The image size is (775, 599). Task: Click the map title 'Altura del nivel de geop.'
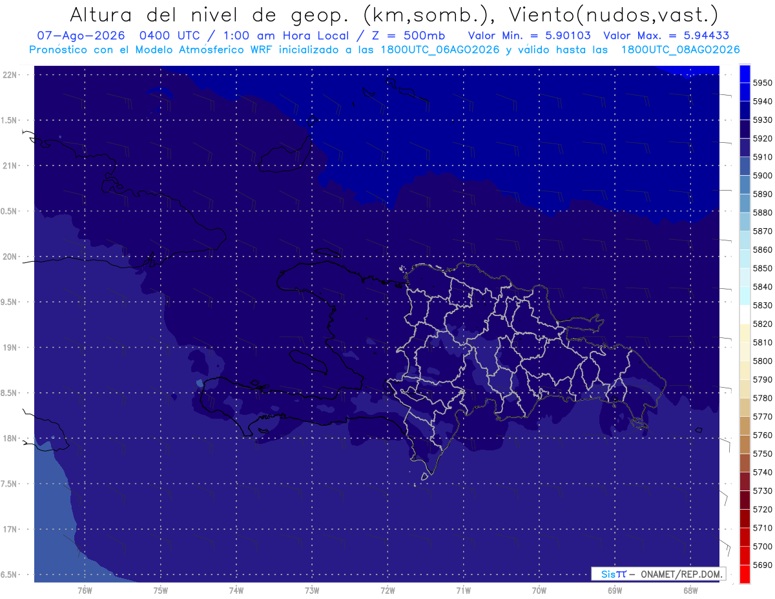(x=210, y=14)
